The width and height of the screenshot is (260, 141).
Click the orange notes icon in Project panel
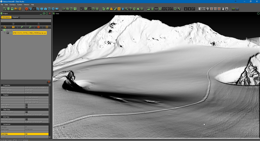click(x=47, y=27)
